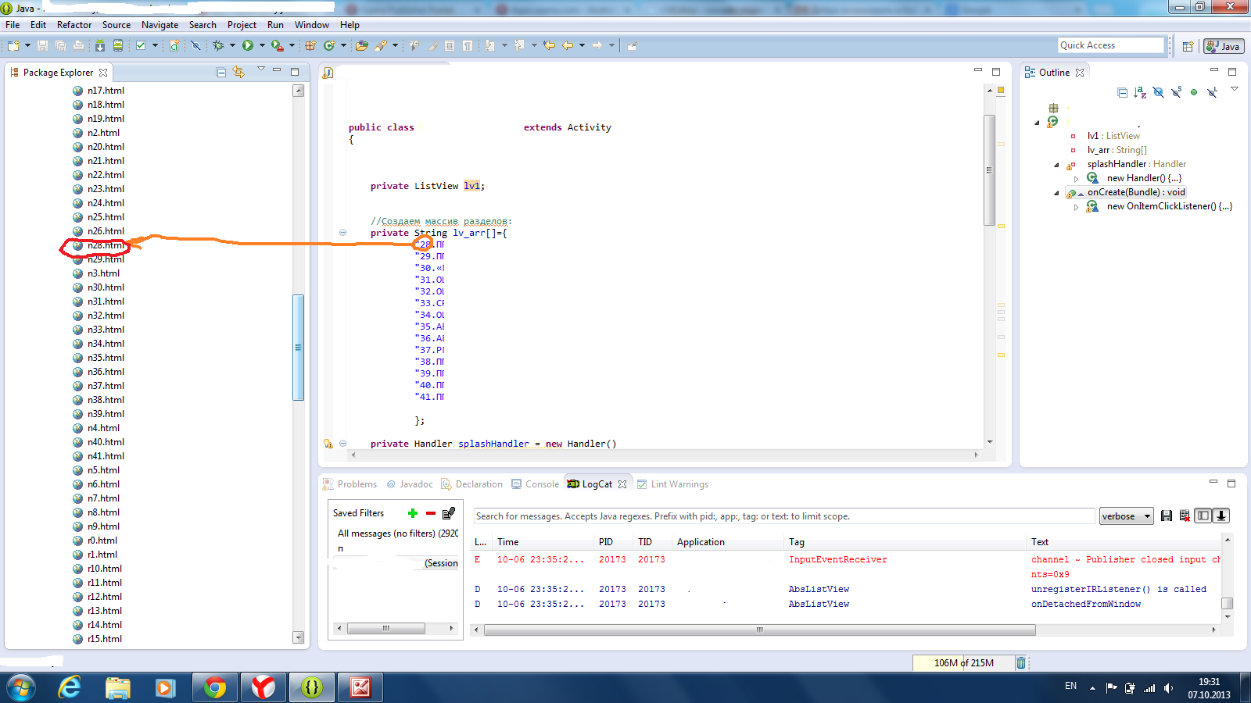Toggle Hide Non-Public Members green dot

(x=1194, y=93)
